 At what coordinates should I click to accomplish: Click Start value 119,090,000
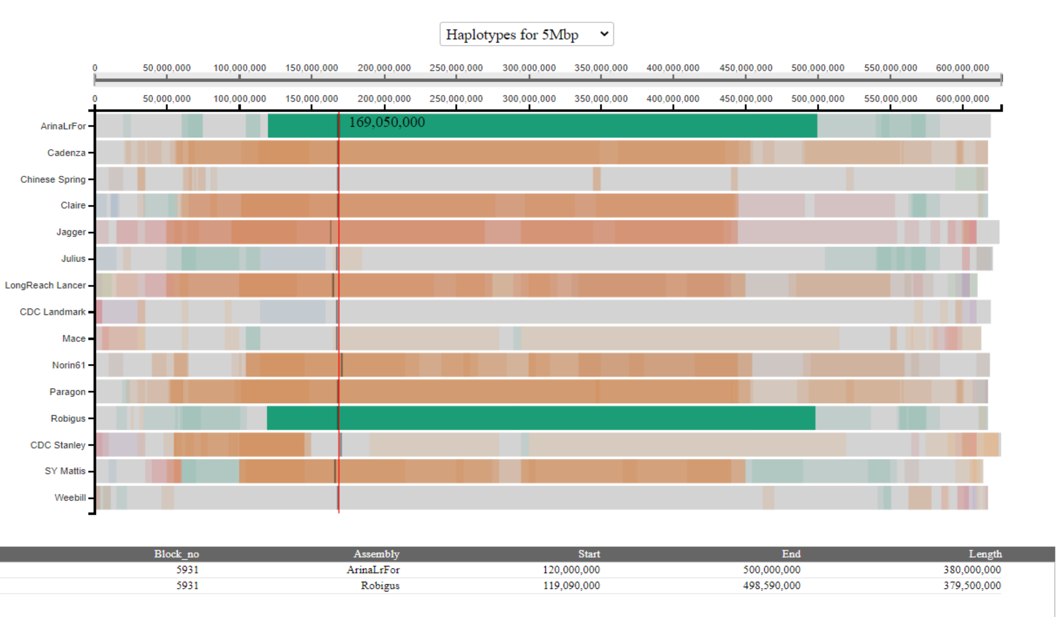click(x=571, y=585)
